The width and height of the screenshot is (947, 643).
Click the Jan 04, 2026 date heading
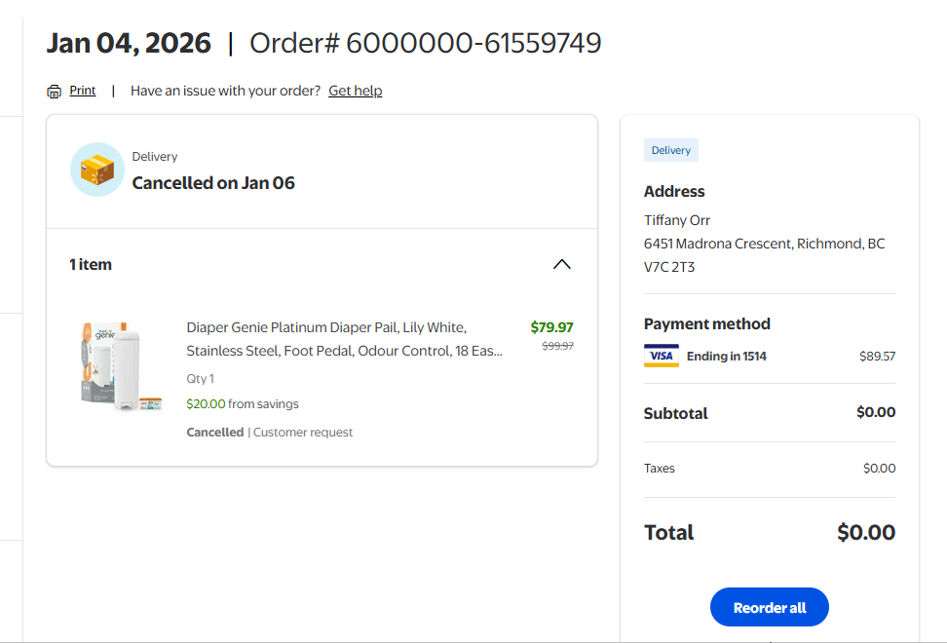[129, 43]
